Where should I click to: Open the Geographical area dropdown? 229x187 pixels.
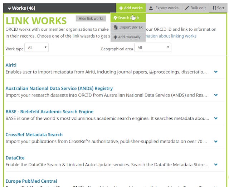coord(153,48)
